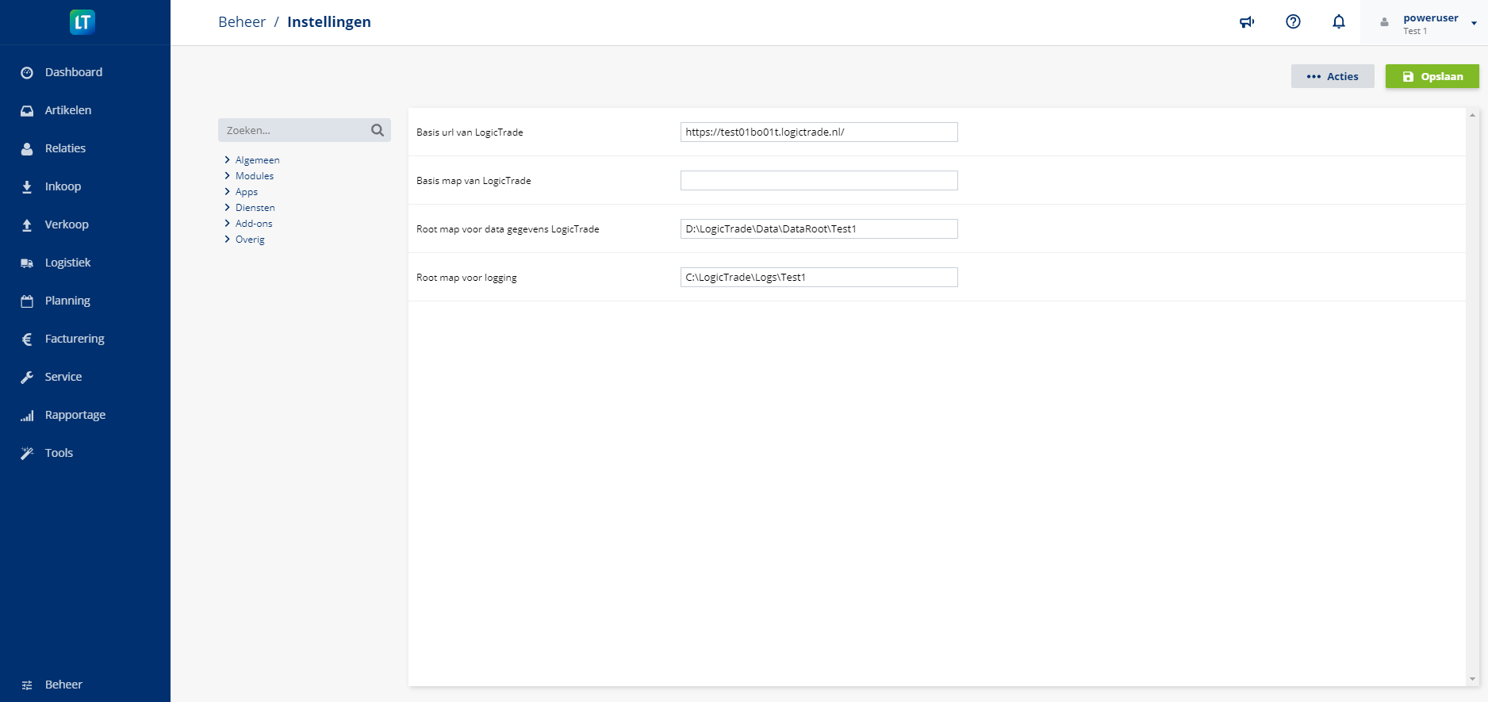Click the Facturering euro icon
The height and width of the screenshot is (702, 1488).
tap(27, 339)
